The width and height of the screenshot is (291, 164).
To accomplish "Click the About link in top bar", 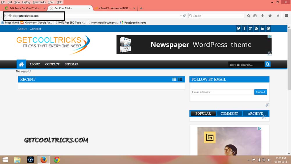I will [22, 29].
